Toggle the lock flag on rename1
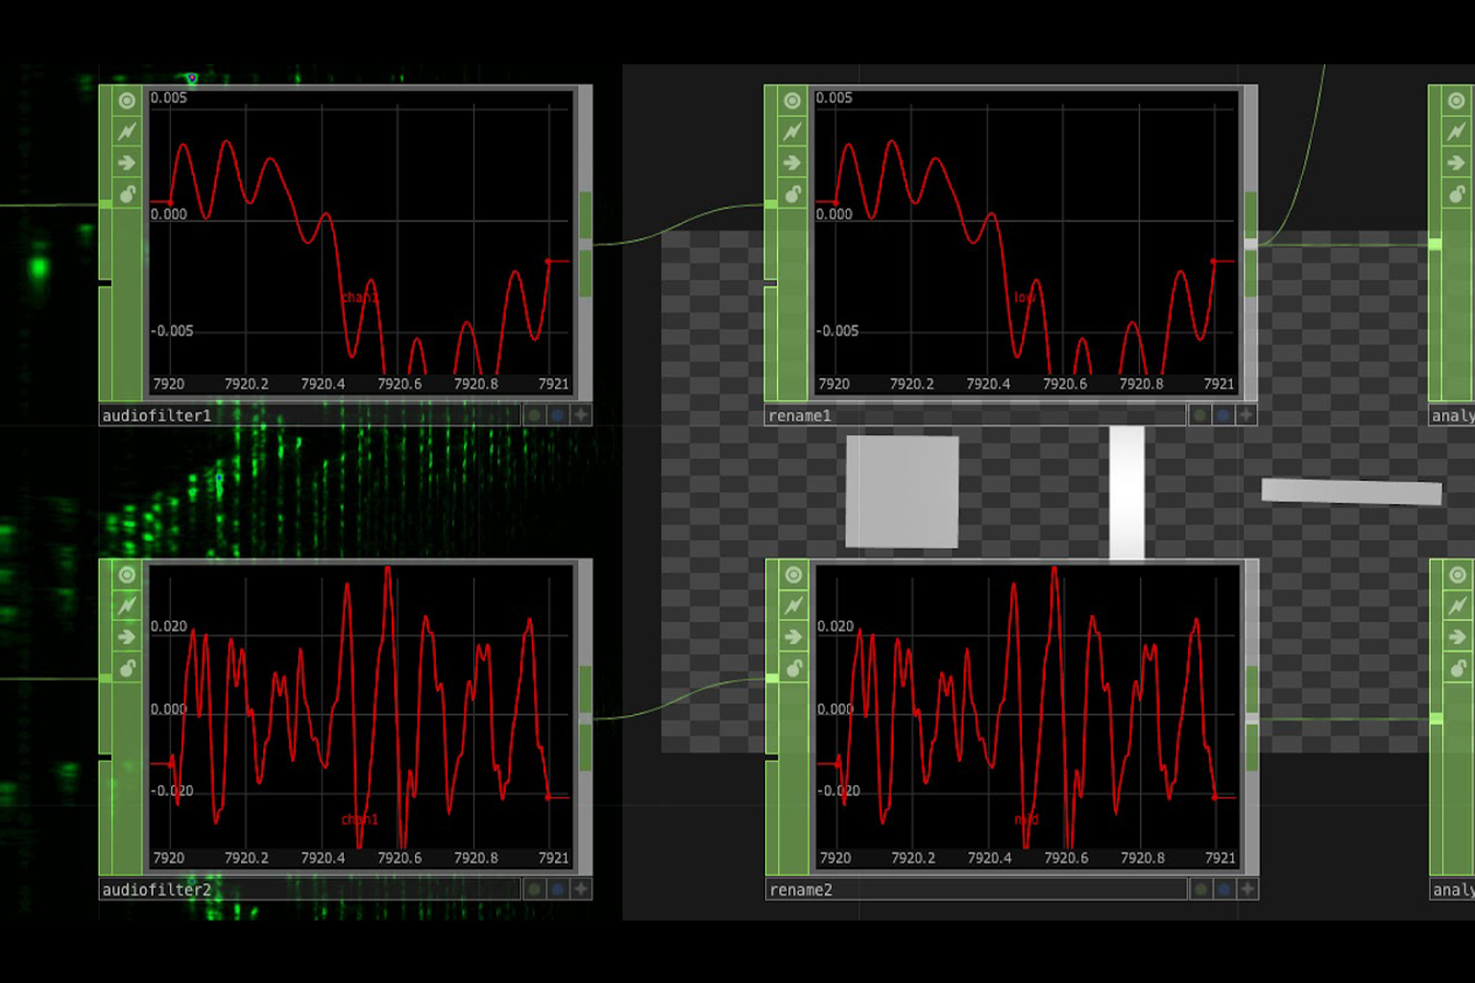 click(x=792, y=195)
